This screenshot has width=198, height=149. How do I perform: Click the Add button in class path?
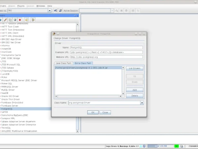(134, 90)
